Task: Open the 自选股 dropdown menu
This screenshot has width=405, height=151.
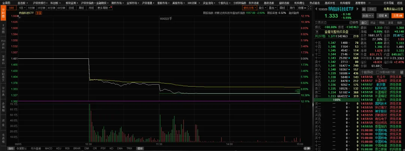Action: (22, 3)
